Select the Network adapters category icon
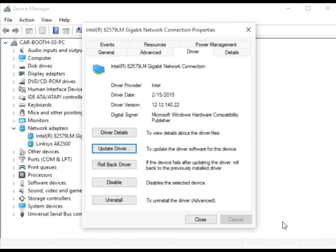This screenshot has height=252, width=336. 22,128
